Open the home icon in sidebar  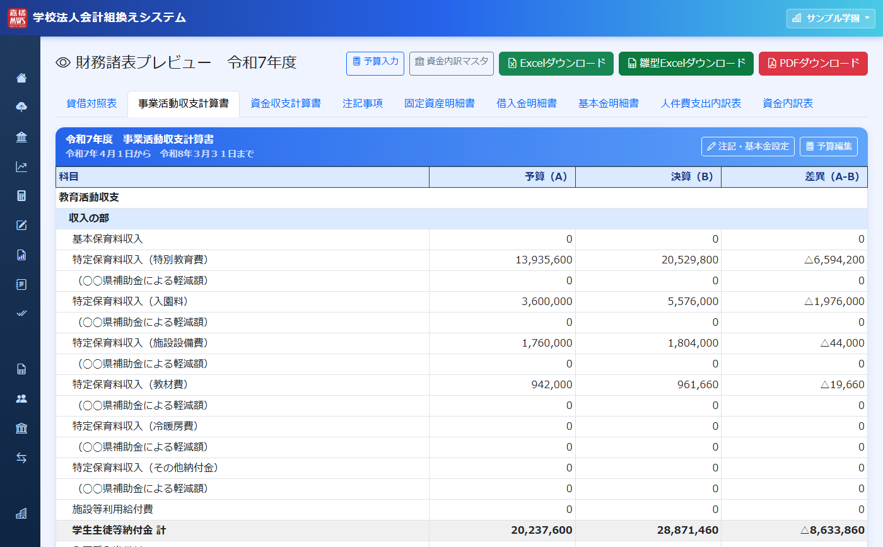coord(21,78)
